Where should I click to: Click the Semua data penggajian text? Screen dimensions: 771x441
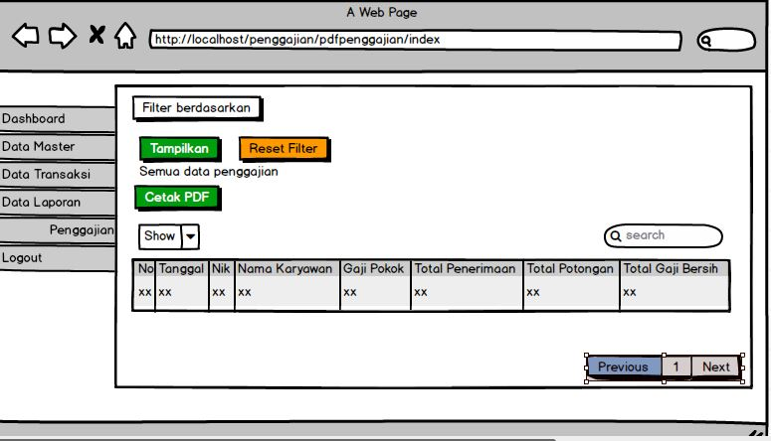(x=209, y=172)
